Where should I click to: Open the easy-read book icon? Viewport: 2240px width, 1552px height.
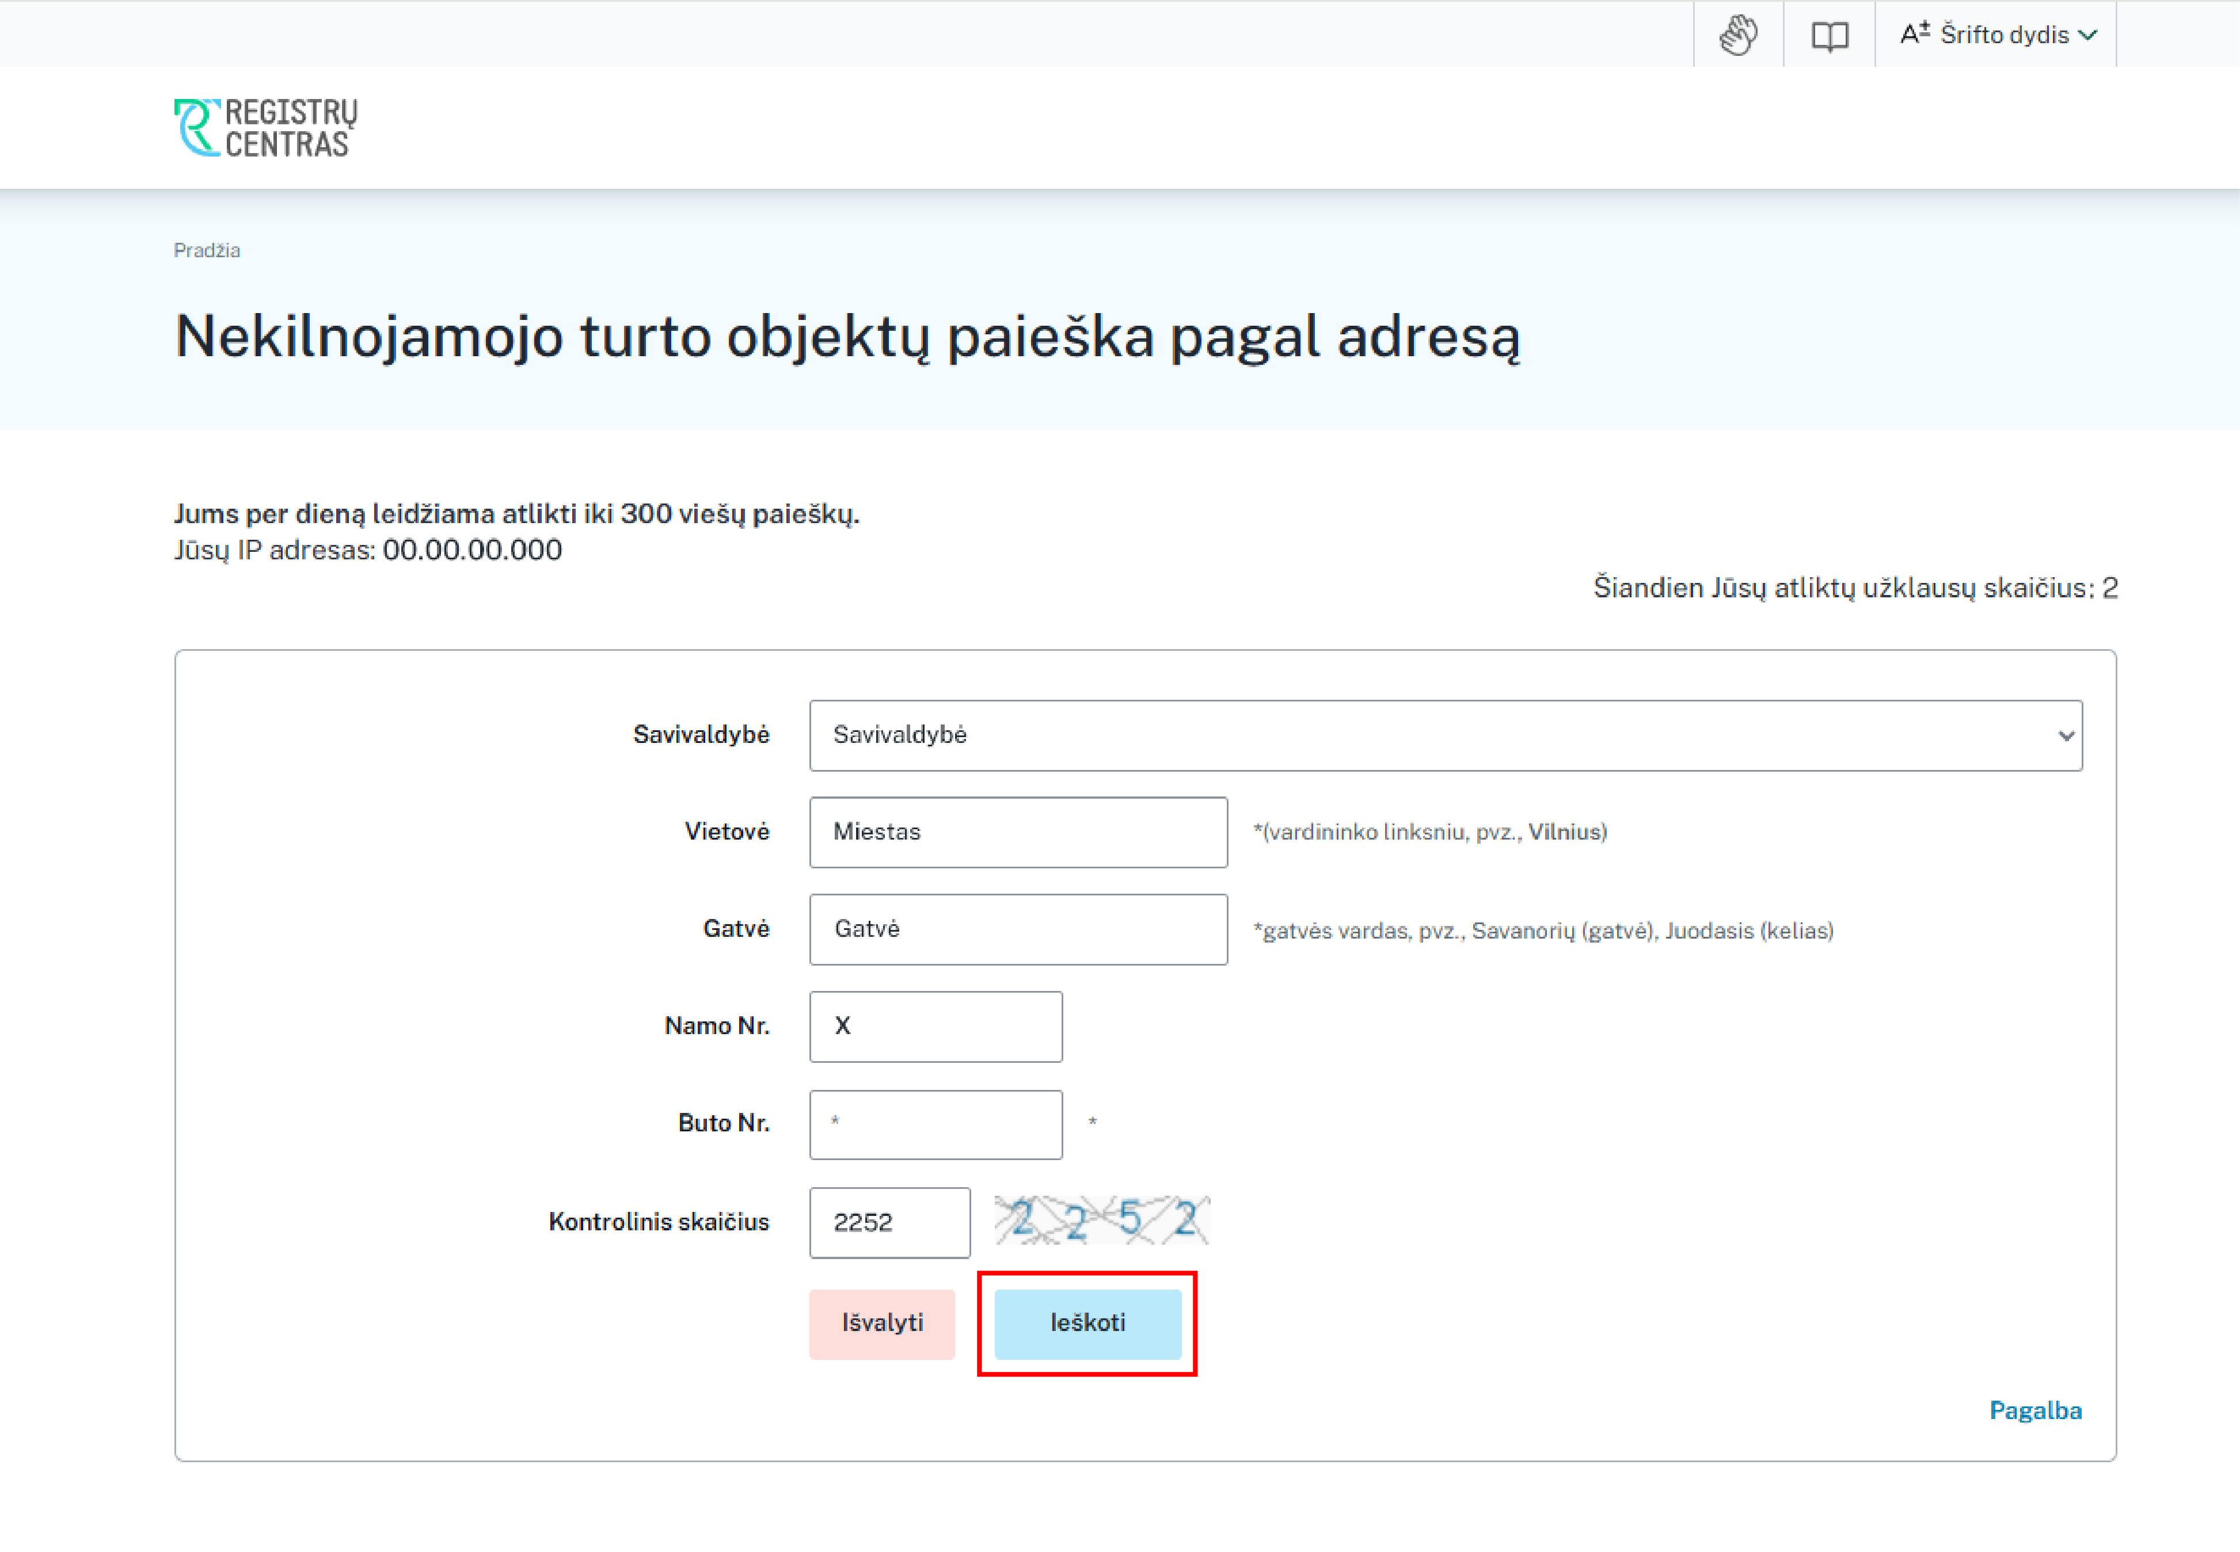click(x=1830, y=36)
